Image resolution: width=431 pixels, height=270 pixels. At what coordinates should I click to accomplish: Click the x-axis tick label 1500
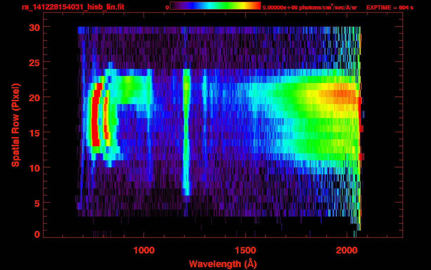point(245,250)
